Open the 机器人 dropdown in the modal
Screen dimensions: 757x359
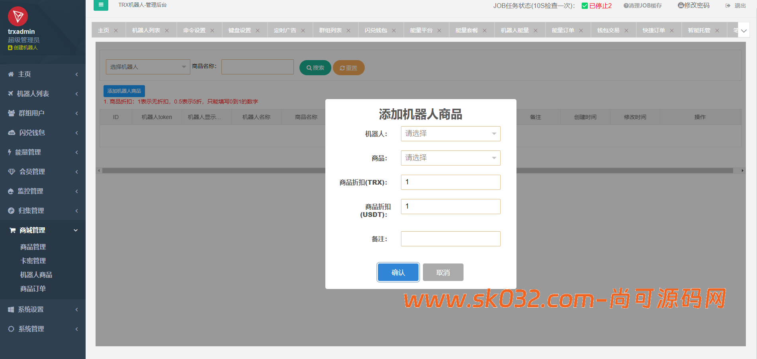[450, 134]
